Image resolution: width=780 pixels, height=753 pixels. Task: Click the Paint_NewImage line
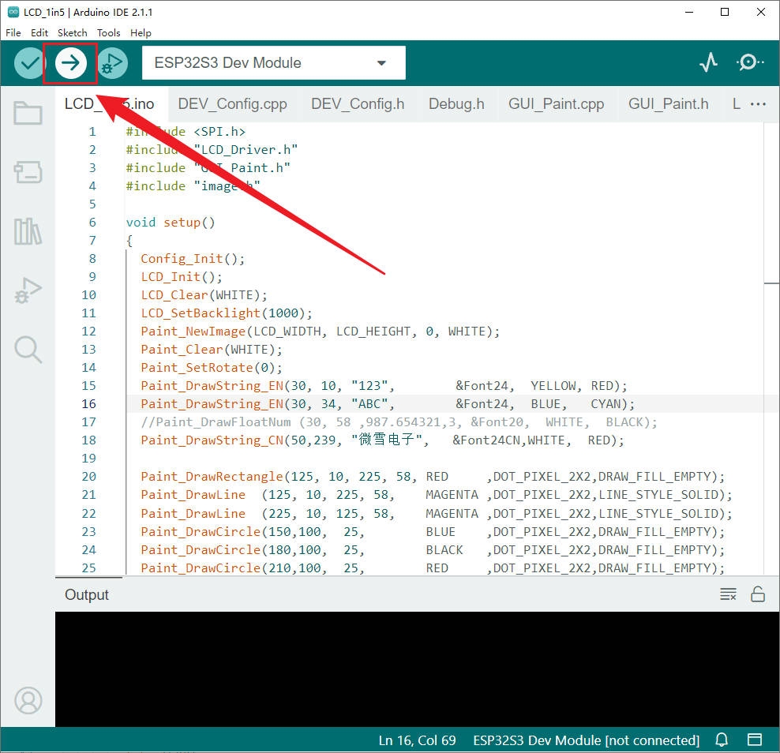320,332
